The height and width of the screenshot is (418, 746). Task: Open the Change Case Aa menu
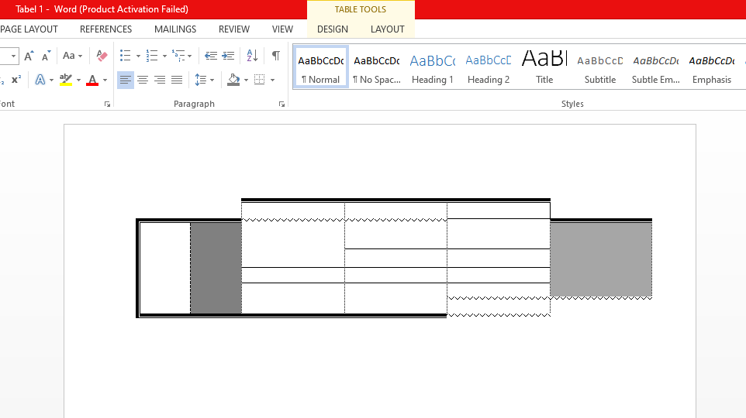pyautogui.click(x=72, y=56)
